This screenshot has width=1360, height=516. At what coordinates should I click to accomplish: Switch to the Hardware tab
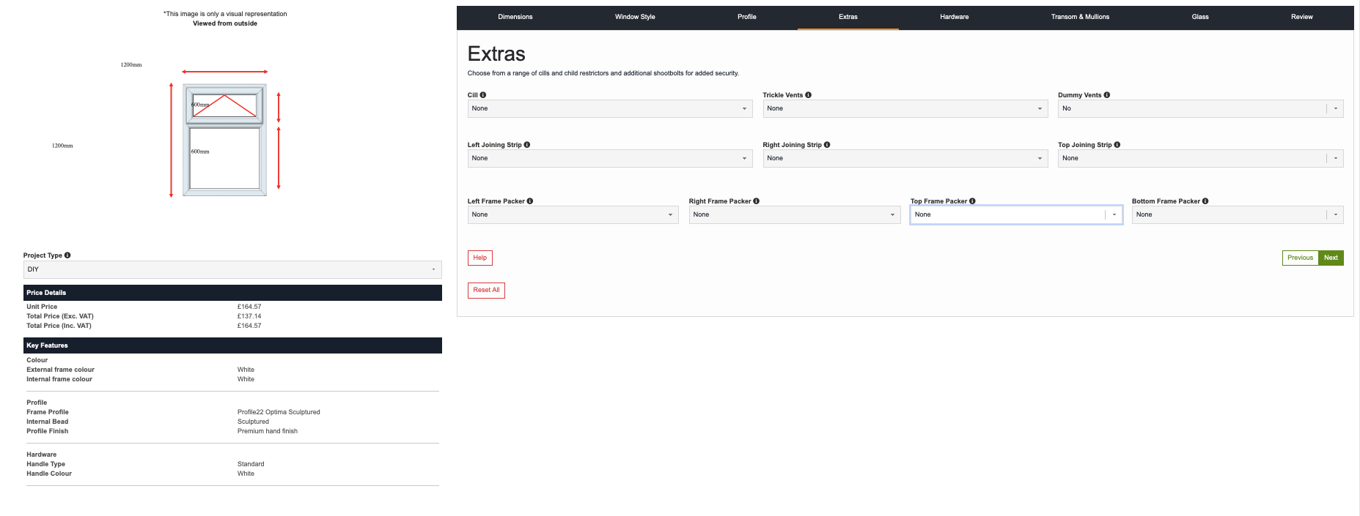click(x=954, y=17)
